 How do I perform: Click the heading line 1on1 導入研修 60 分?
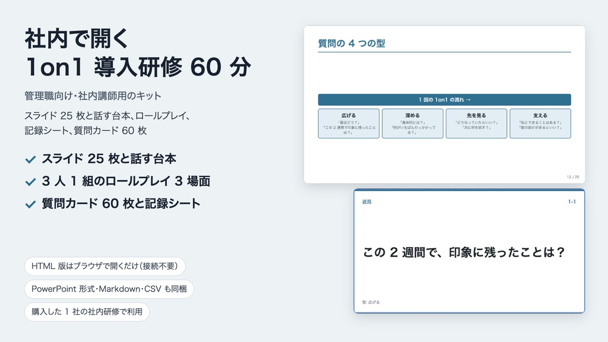pos(138,66)
